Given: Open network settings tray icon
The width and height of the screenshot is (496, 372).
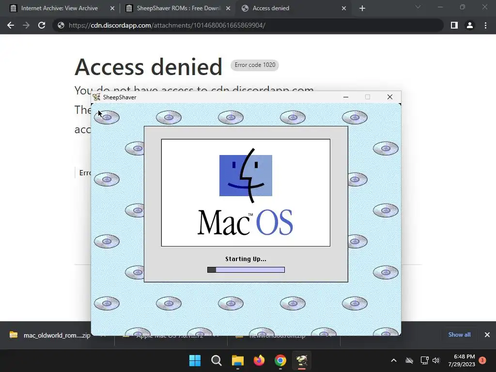Looking at the screenshot, I should [424, 360].
